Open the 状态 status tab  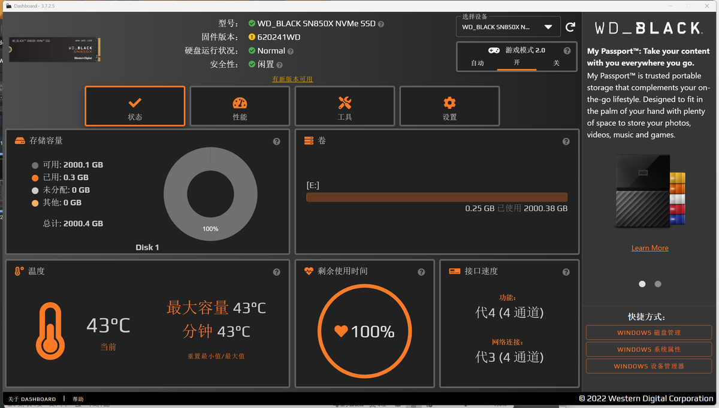click(135, 106)
